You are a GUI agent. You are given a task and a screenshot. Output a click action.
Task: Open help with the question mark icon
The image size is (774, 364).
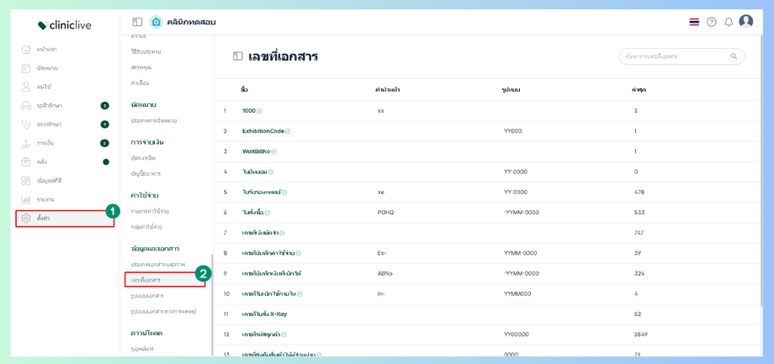pos(711,22)
